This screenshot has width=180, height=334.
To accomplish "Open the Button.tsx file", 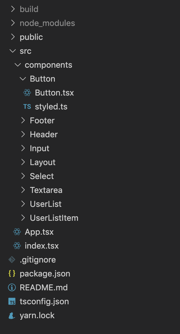I will pos(54,93).
